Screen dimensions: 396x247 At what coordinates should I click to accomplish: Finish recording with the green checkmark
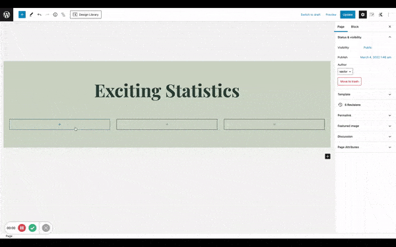32,228
